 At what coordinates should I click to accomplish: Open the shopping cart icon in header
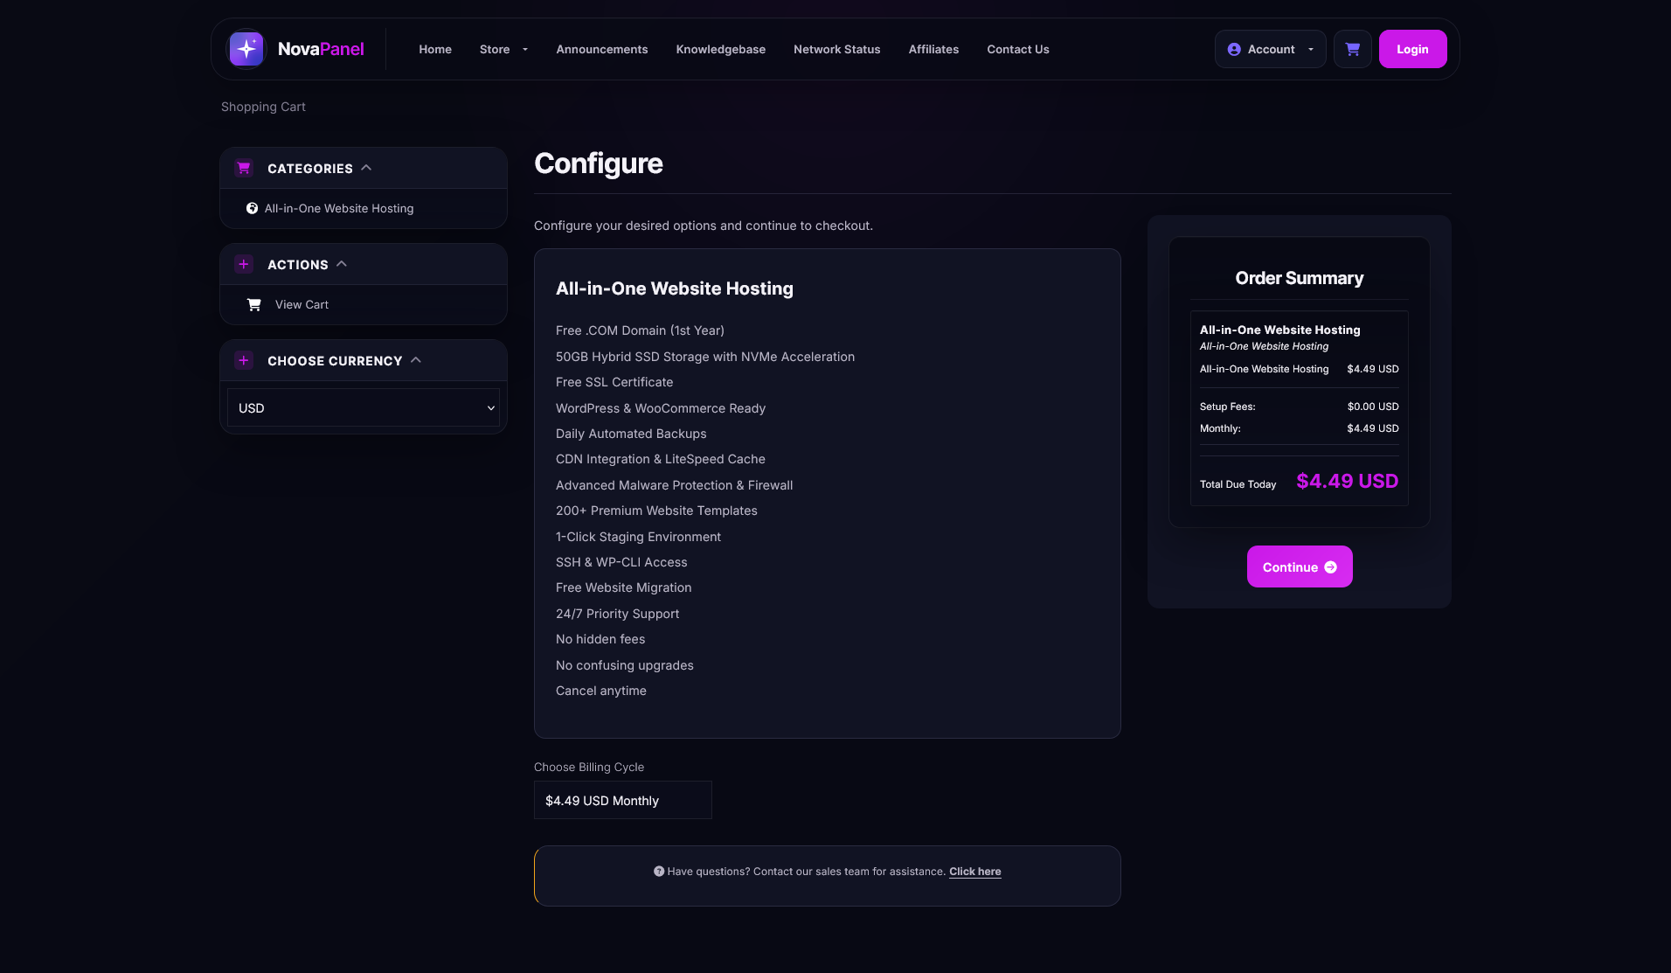(1352, 49)
